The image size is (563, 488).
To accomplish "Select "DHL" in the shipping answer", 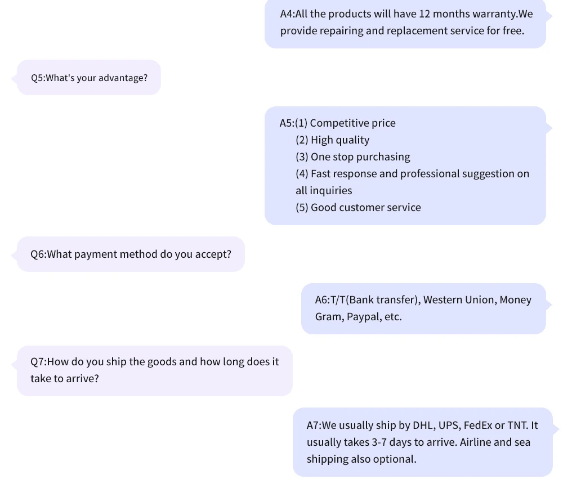I will coord(423,426).
